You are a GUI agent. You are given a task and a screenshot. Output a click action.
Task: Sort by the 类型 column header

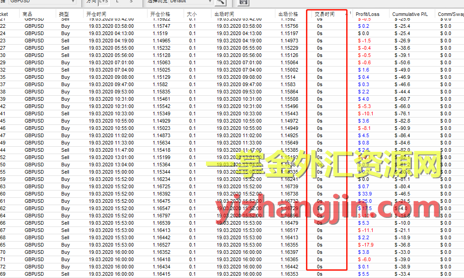click(x=63, y=14)
